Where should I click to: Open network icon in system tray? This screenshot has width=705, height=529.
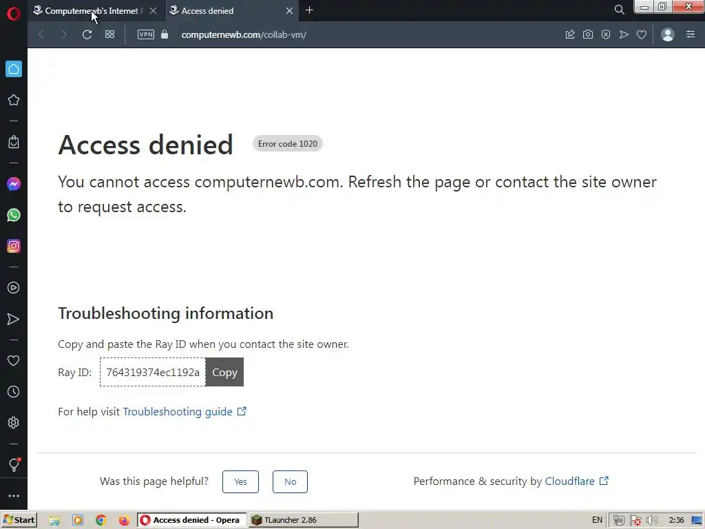[x=619, y=521]
